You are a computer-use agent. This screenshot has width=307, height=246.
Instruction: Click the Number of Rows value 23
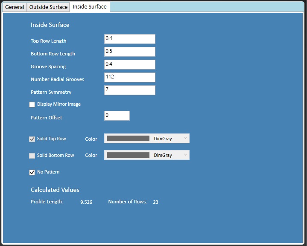[x=155, y=202]
